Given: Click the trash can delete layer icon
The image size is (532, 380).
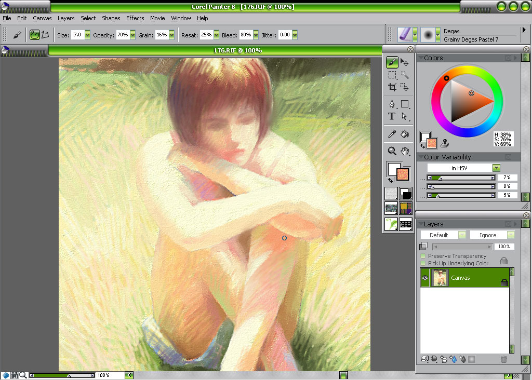Looking at the screenshot, I should (504, 359).
